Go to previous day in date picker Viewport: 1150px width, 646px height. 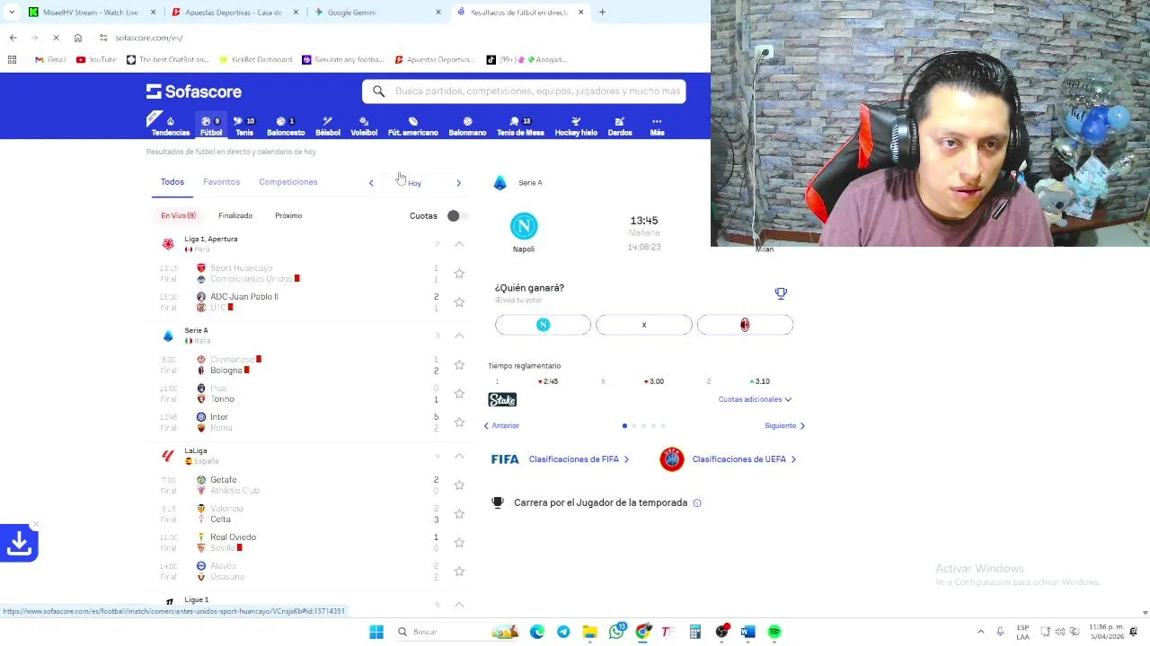coord(371,183)
